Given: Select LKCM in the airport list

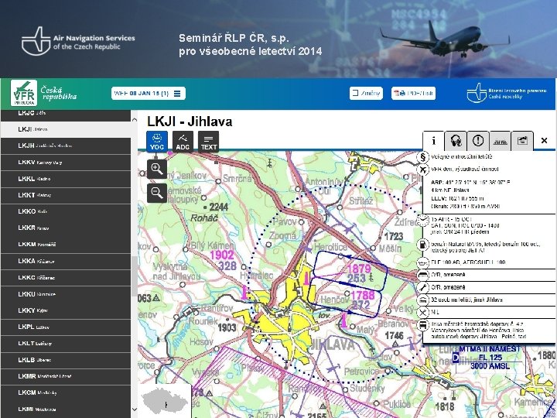Looking at the screenshot, I should [x=66, y=392].
